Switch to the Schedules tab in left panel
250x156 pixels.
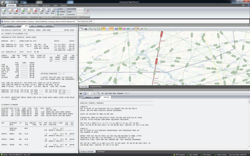(10, 26)
